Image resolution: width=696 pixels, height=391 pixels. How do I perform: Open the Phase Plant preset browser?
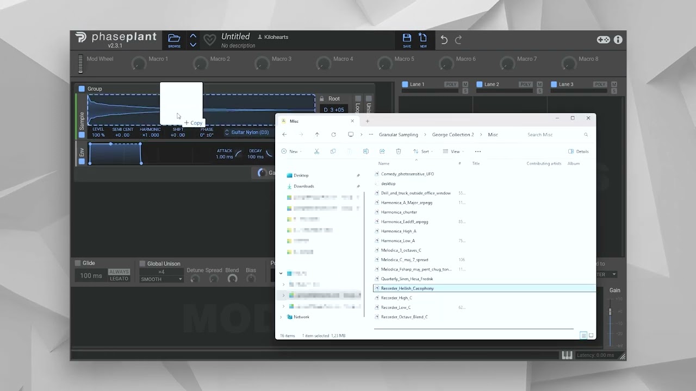(x=174, y=40)
